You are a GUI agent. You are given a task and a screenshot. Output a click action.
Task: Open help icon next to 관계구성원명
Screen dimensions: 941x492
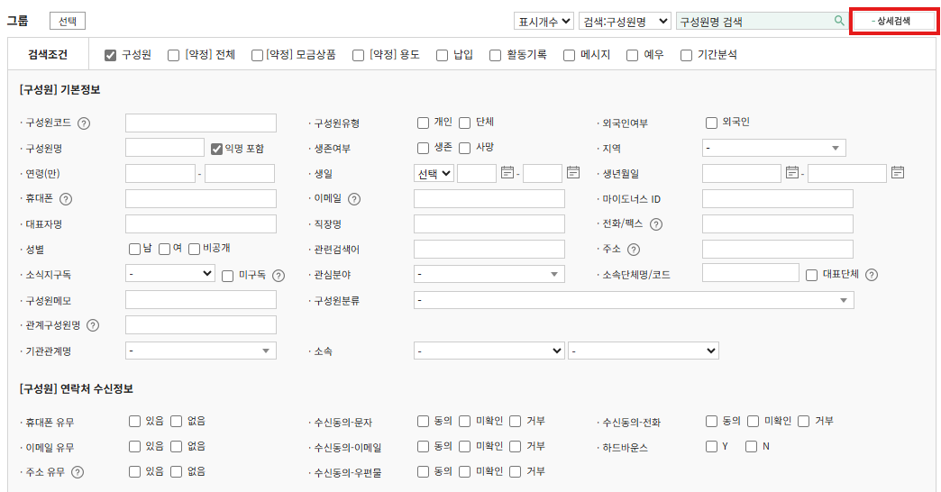click(93, 325)
